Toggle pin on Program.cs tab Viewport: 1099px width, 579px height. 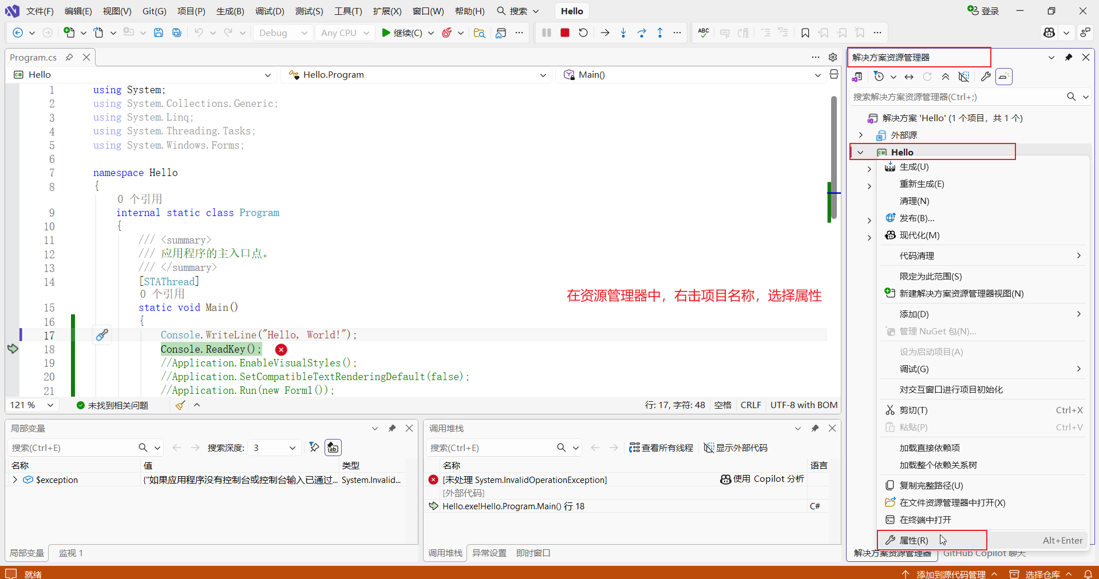pyautogui.click(x=69, y=57)
